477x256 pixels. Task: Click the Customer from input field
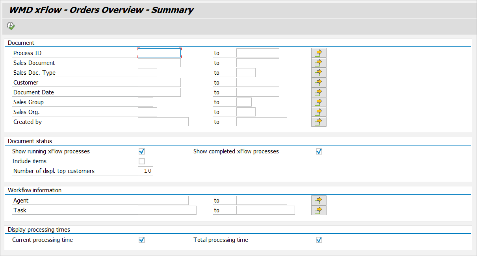pyautogui.click(x=159, y=82)
